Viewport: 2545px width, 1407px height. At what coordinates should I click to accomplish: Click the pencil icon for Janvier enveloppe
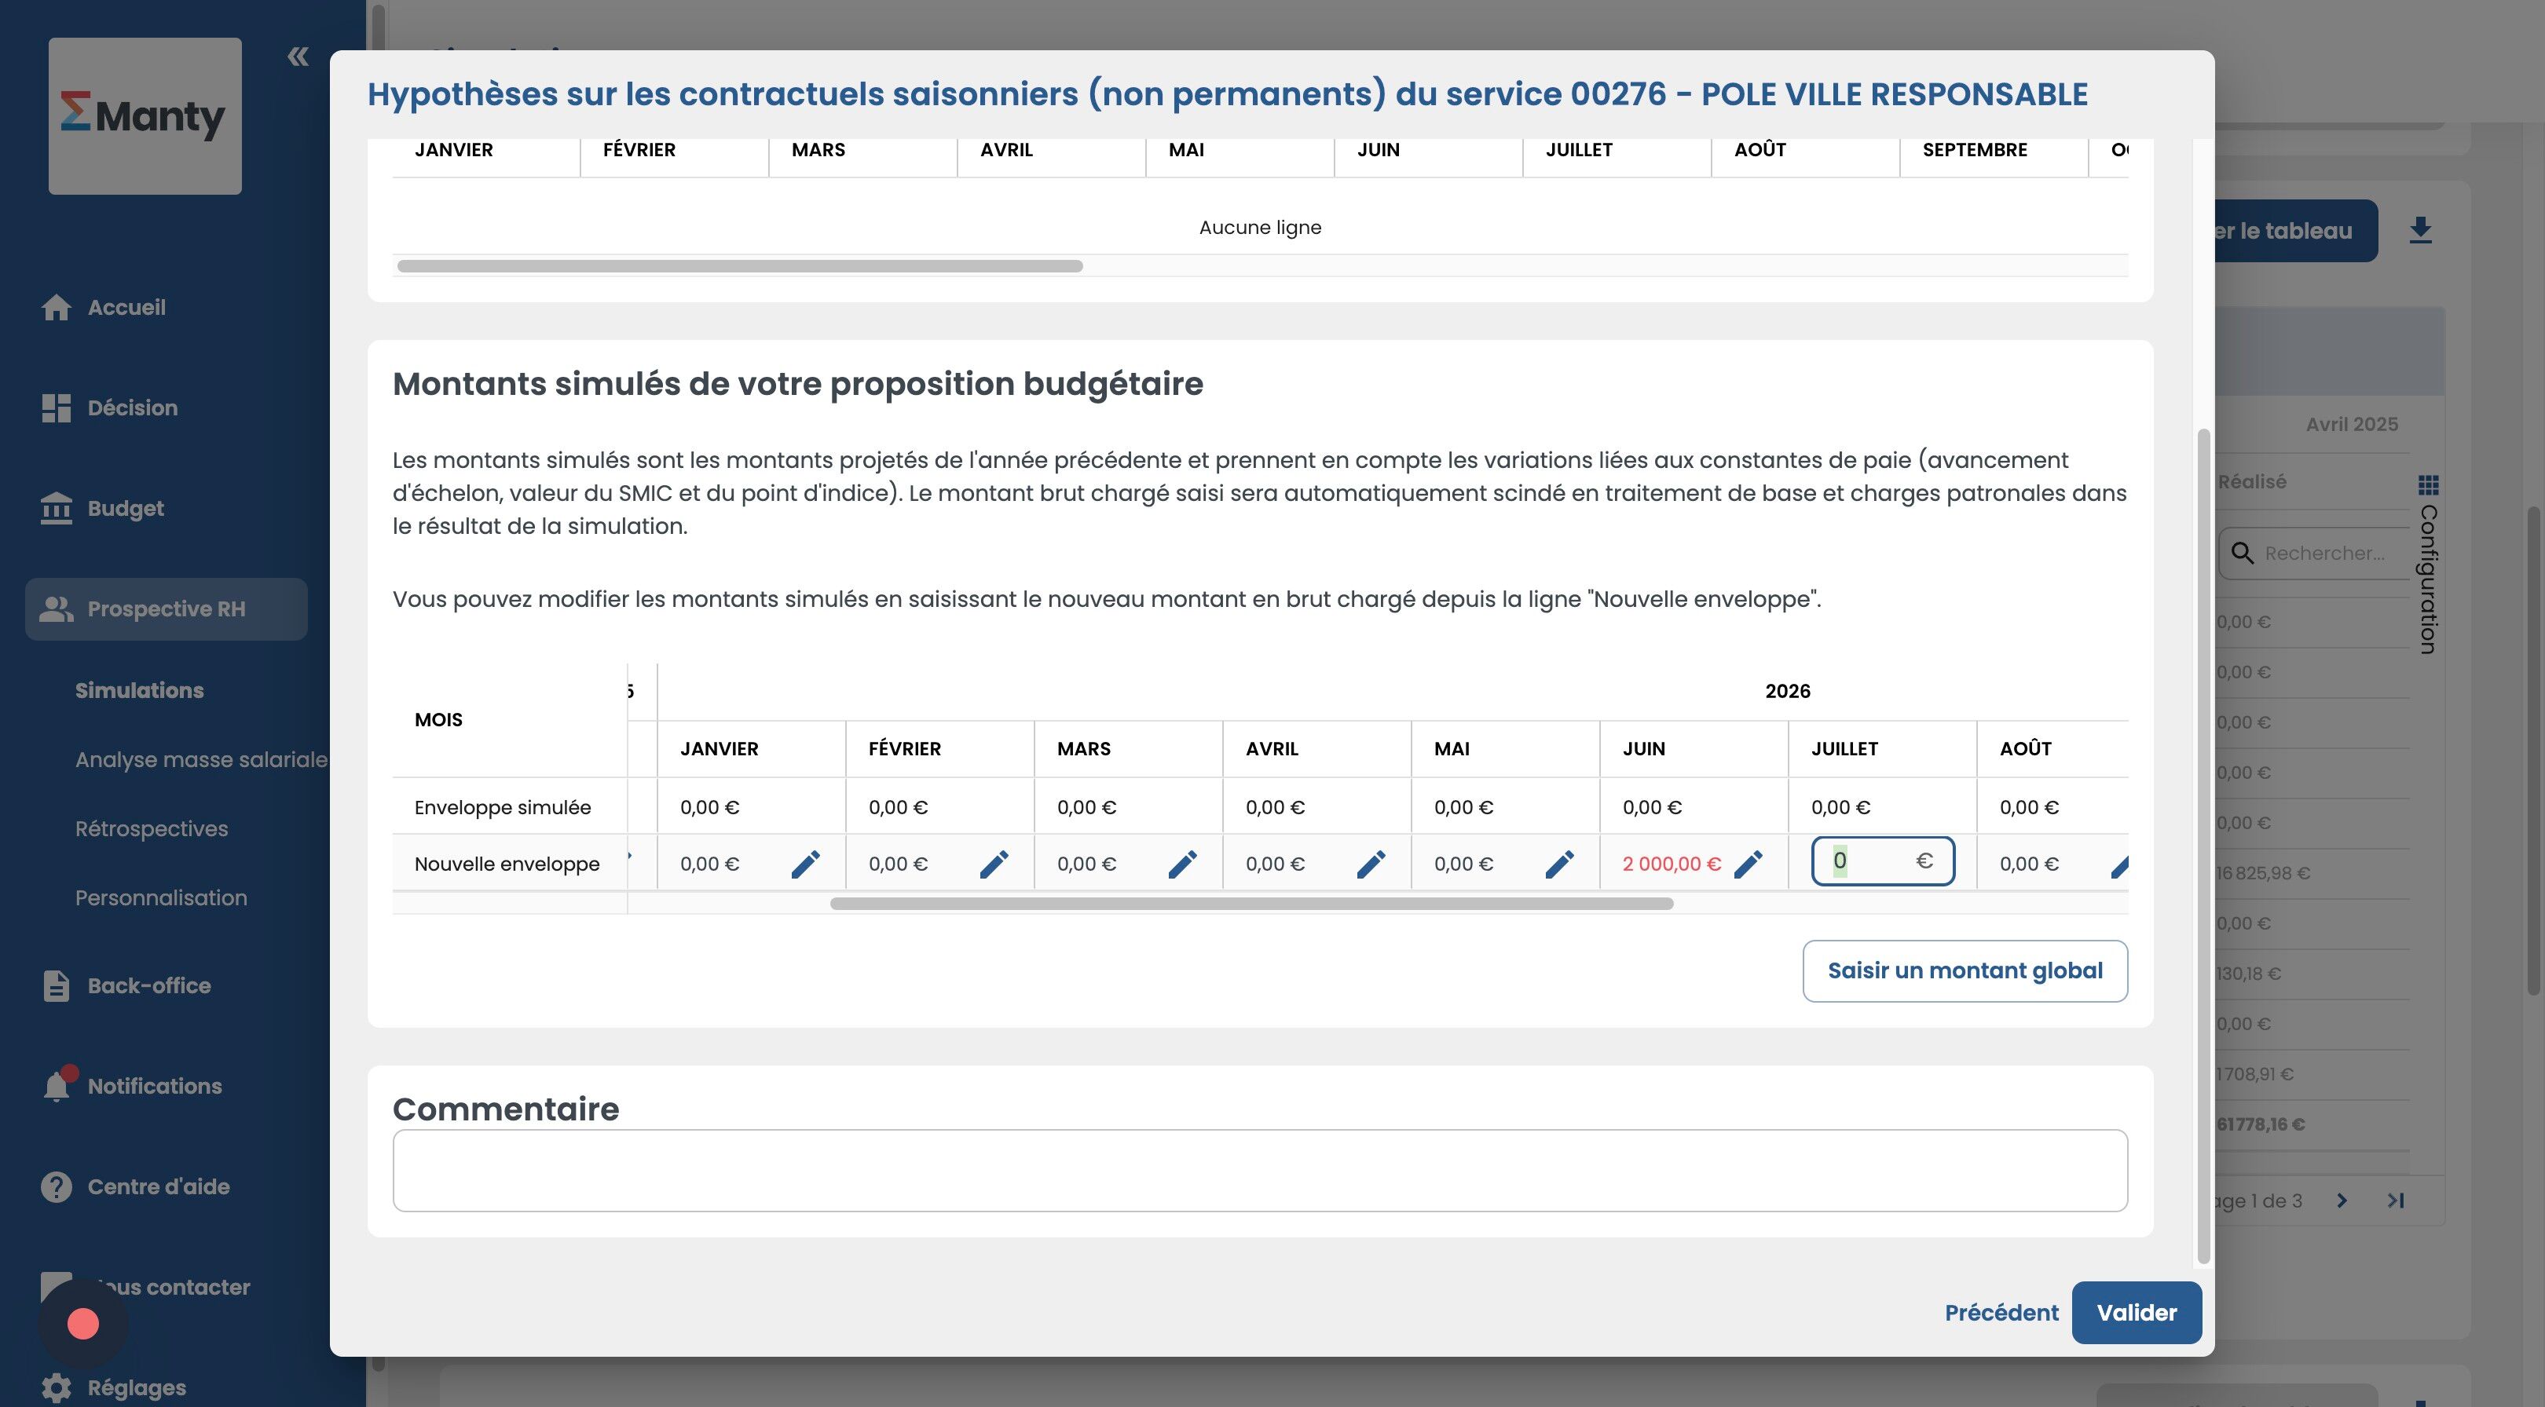805,864
